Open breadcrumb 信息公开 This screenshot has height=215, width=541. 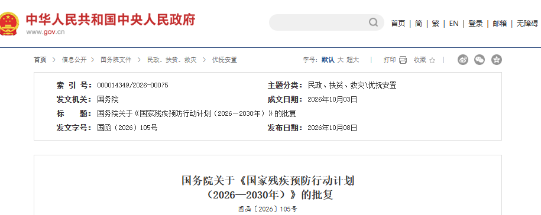[x=74, y=60]
